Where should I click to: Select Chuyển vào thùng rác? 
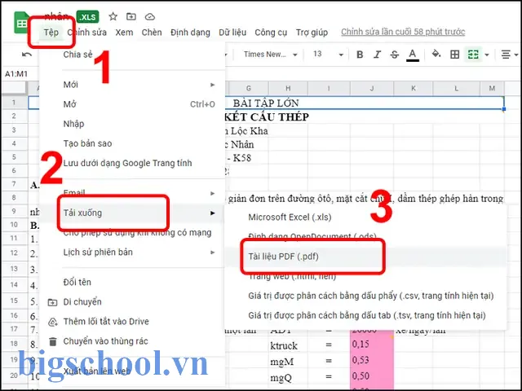(132, 341)
